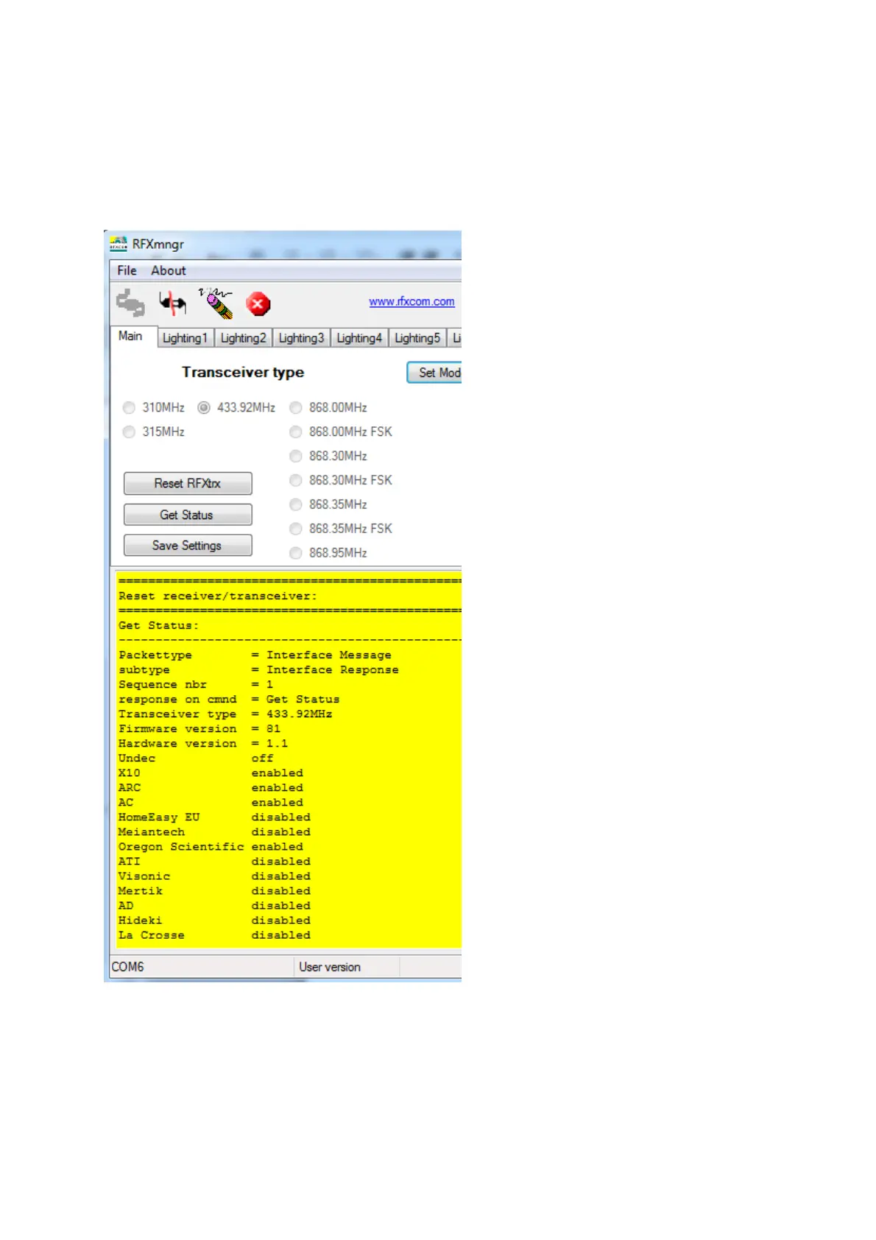Switch to the Main tab
The height and width of the screenshot is (1240, 876).
tap(131, 337)
